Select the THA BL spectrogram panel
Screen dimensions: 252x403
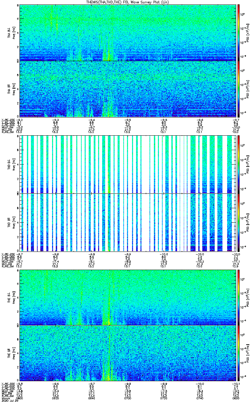tap(128, 33)
